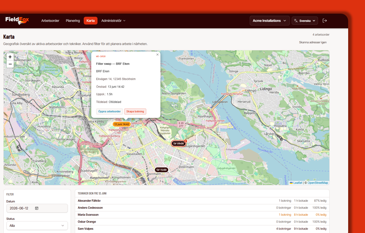Select technician row Anders Cedeosson

coord(202,208)
